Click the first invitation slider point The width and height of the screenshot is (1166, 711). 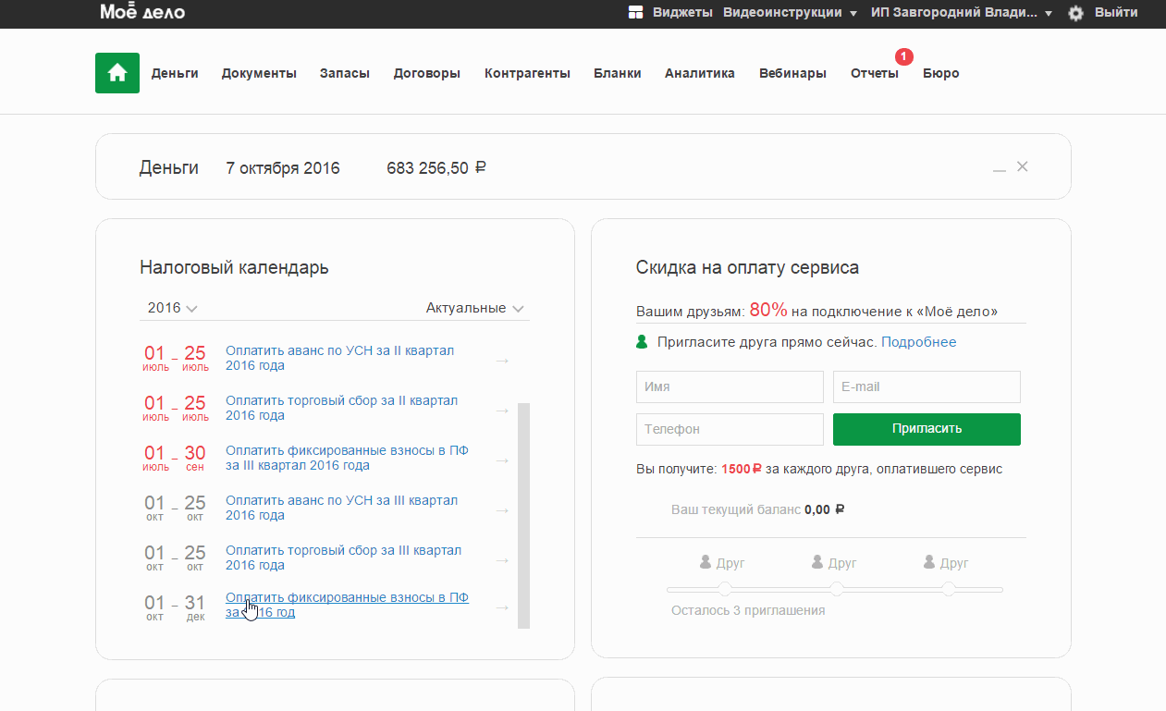pos(725,590)
